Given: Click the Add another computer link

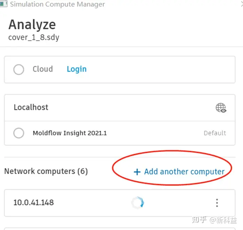Looking at the screenshot, I should coord(184,172).
